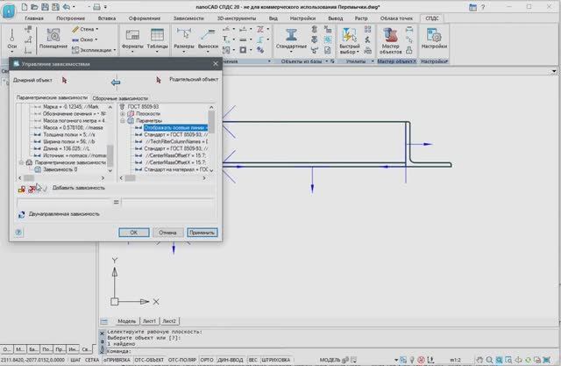Click the pan hand icon in the status bar
The image size is (561, 366).
pyautogui.click(x=479, y=360)
